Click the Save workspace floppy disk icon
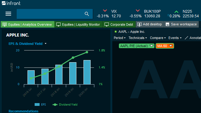This screenshot has height=113, width=201. point(167,24)
